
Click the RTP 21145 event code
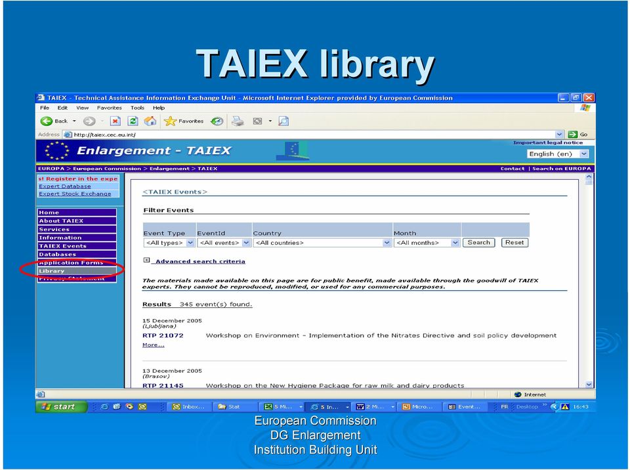(x=163, y=385)
